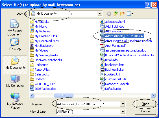Select My Computer in places bar
The width and height of the screenshot is (159, 118).
point(15,81)
